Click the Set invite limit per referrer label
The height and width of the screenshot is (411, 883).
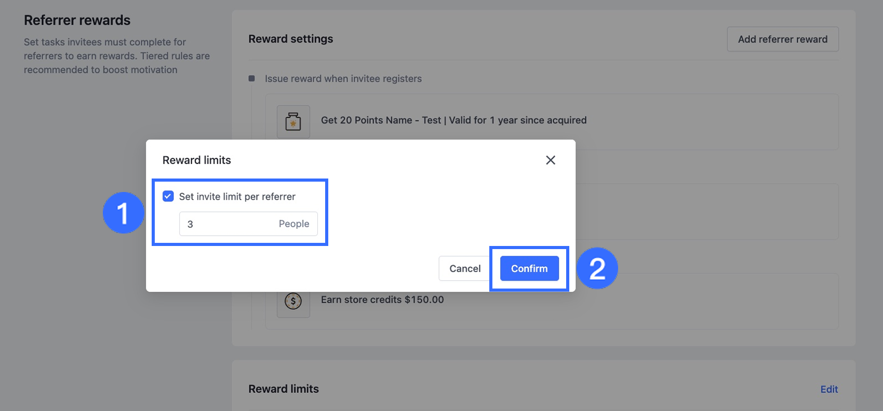[x=237, y=197]
